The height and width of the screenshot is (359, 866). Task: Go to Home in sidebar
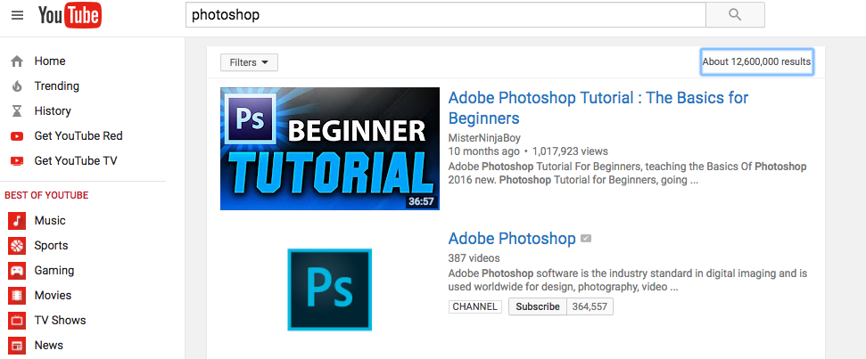[50, 61]
